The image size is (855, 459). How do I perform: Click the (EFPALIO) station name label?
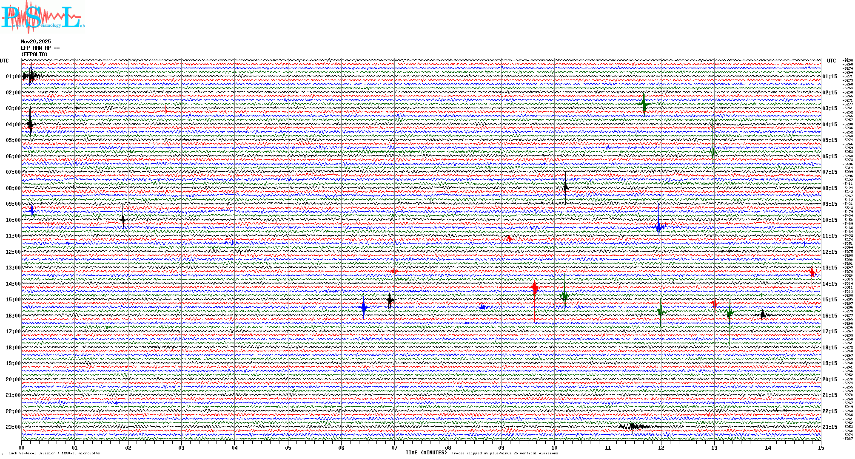34,54
